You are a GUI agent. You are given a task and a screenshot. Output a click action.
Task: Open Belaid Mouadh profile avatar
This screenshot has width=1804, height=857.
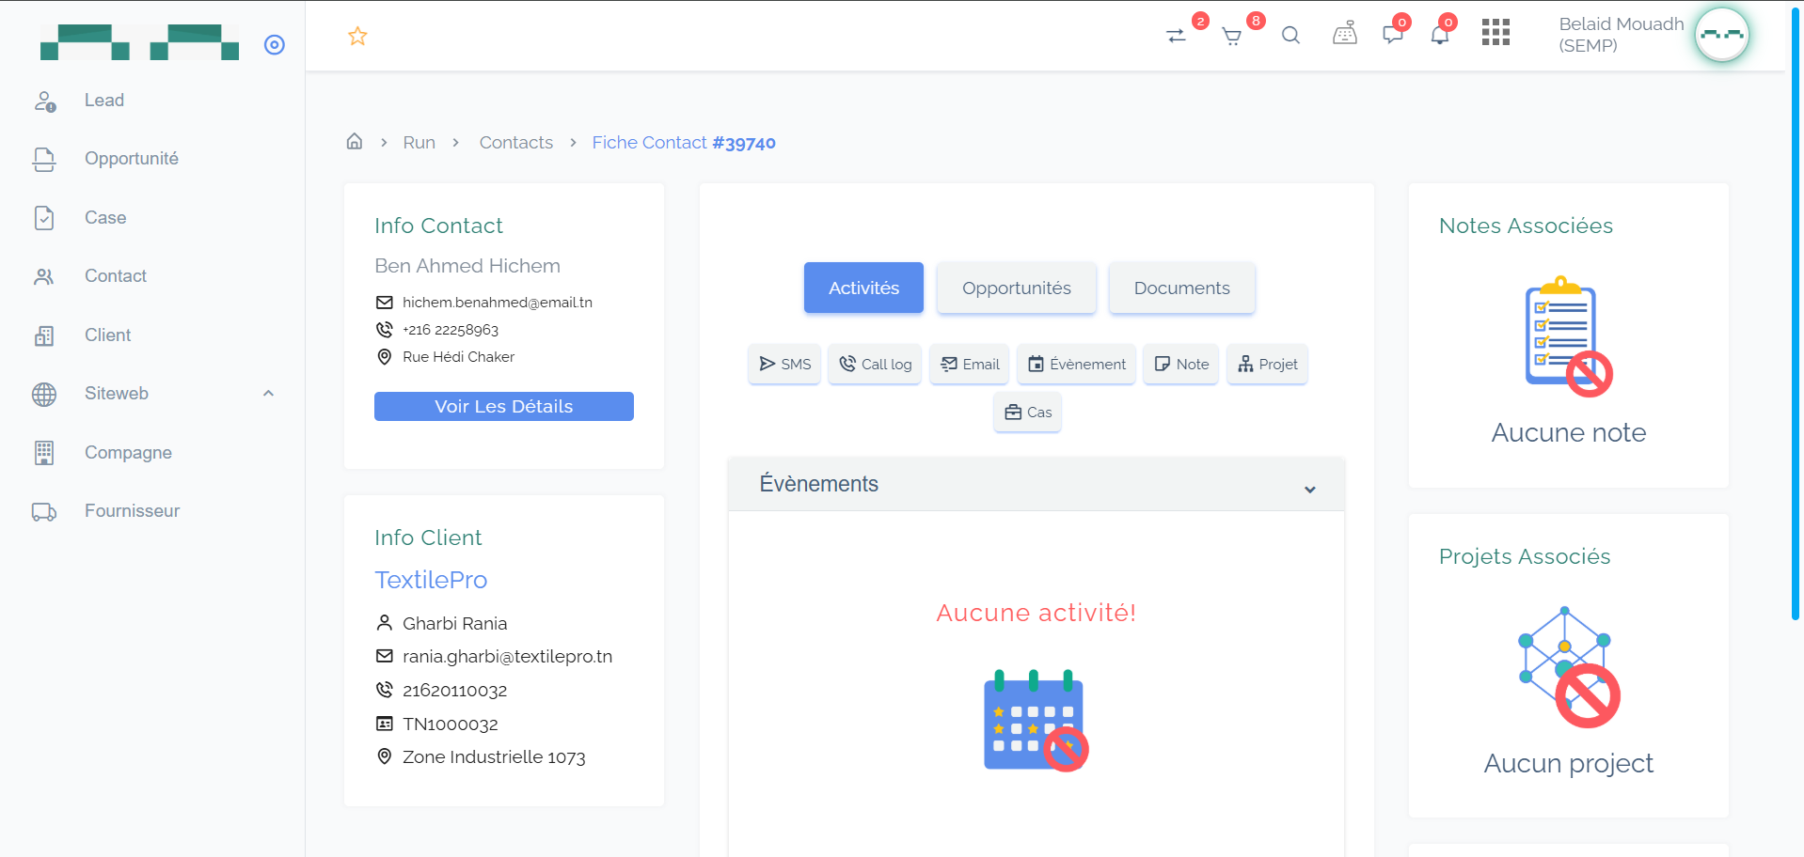[1721, 35]
